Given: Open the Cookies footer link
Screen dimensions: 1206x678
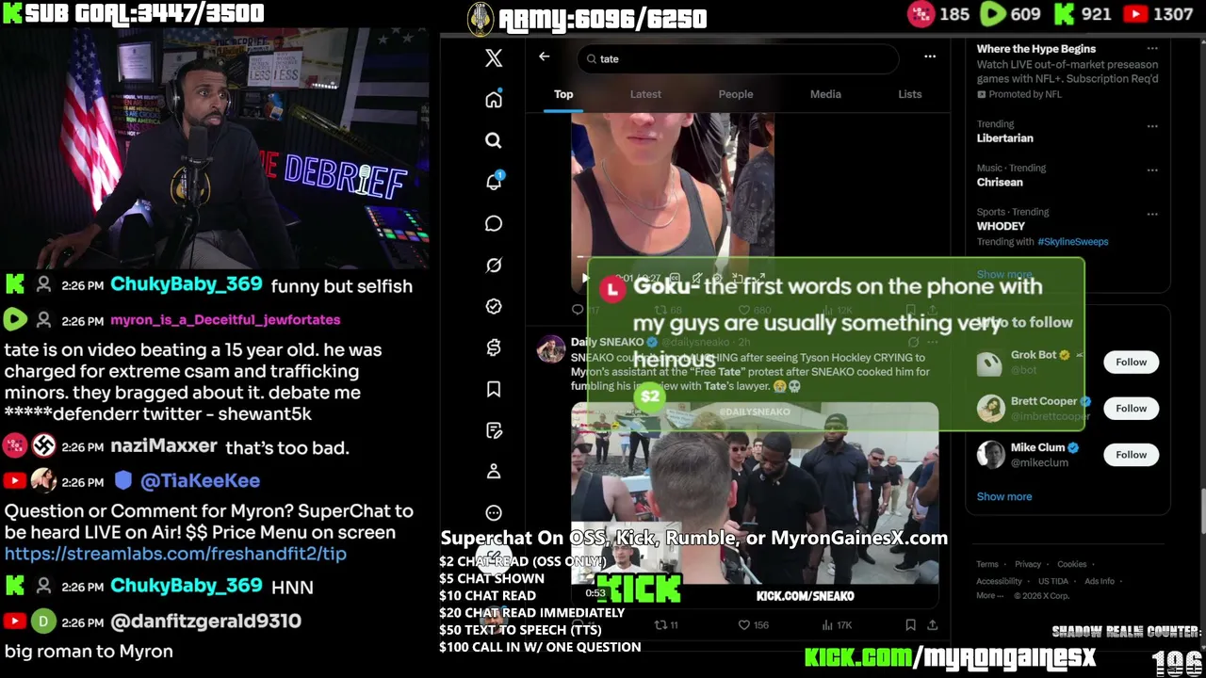Looking at the screenshot, I should pyautogui.click(x=1072, y=564).
